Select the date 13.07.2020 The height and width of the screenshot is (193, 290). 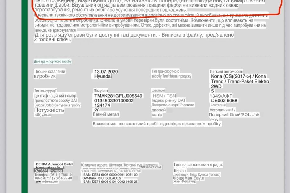coord(106,71)
